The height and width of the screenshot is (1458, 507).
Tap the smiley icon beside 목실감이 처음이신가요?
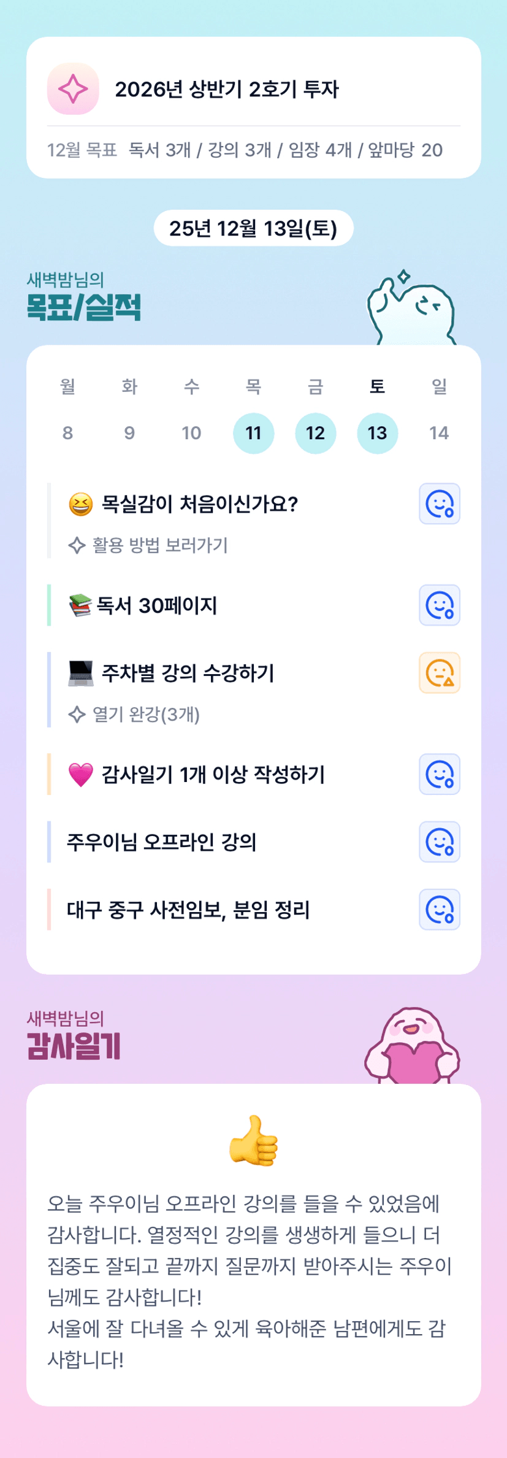coord(439,504)
